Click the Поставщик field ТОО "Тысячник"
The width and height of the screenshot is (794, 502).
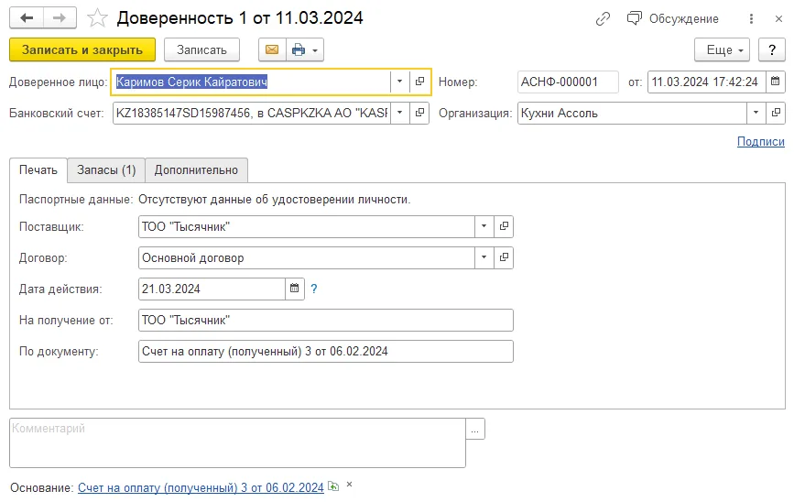click(x=307, y=226)
